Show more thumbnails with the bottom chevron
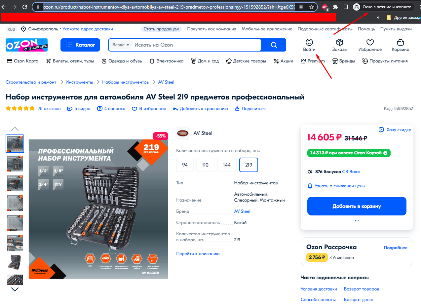The image size is (421, 304). [x=15, y=289]
